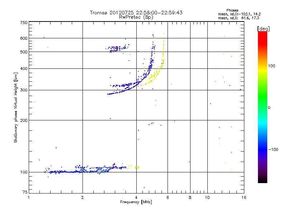287x215 pixels.
Task: Click the x-axis label "4"
Action: (136, 197)
